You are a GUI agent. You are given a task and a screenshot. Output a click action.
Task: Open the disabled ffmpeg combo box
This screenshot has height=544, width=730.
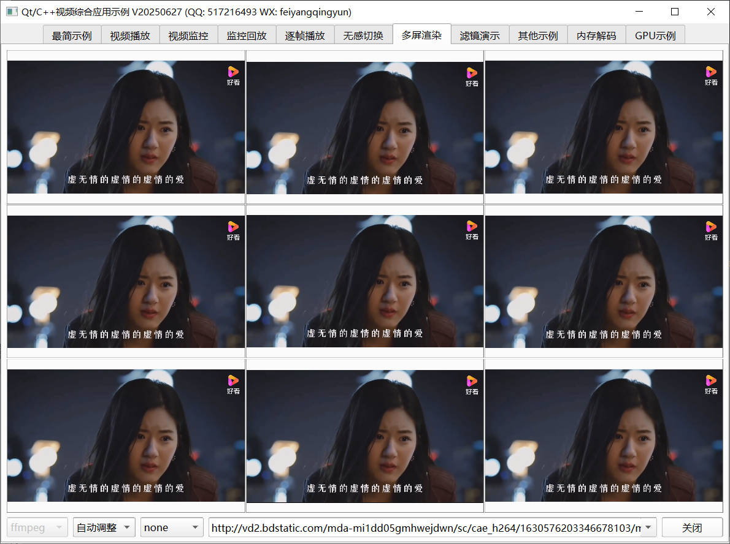click(37, 527)
